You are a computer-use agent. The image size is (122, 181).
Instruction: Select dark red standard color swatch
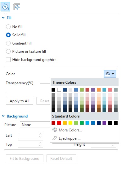click(53, 123)
